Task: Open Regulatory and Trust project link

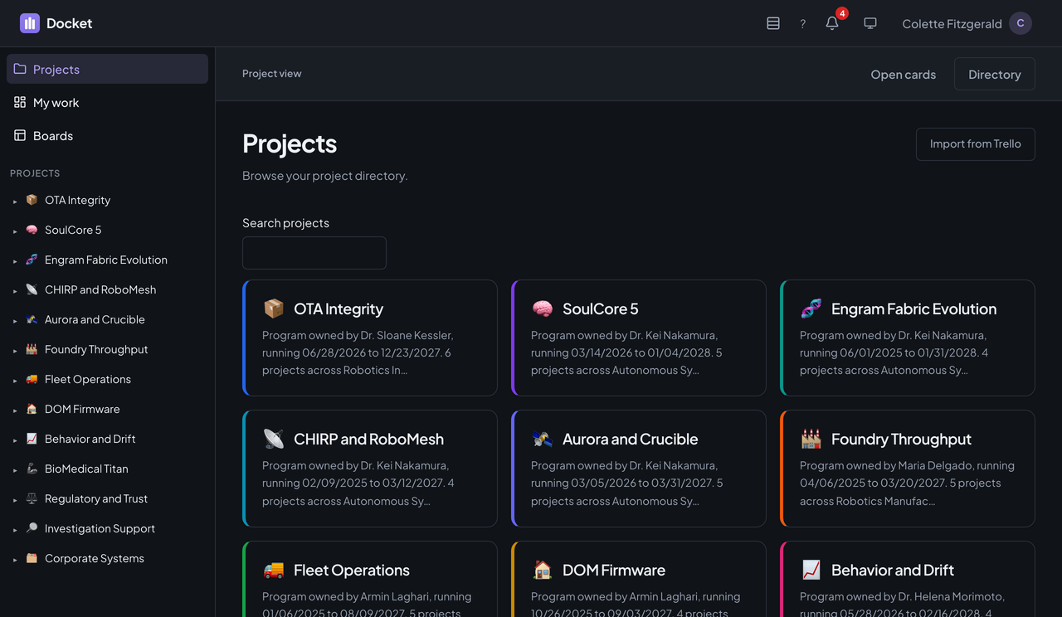Action: pos(96,498)
